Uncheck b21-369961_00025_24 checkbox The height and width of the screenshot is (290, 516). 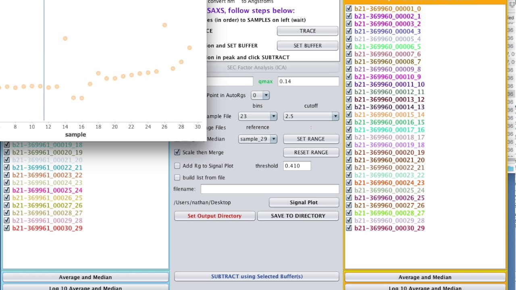point(6,190)
